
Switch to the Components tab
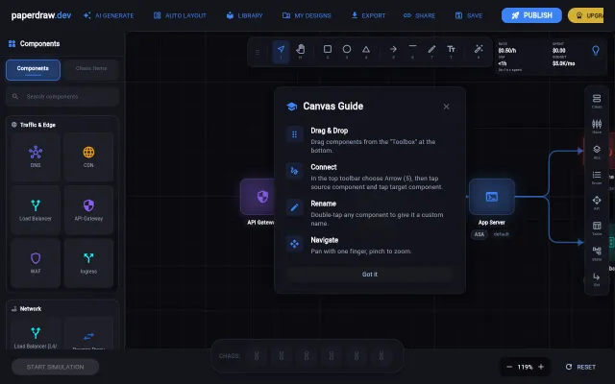click(x=33, y=70)
